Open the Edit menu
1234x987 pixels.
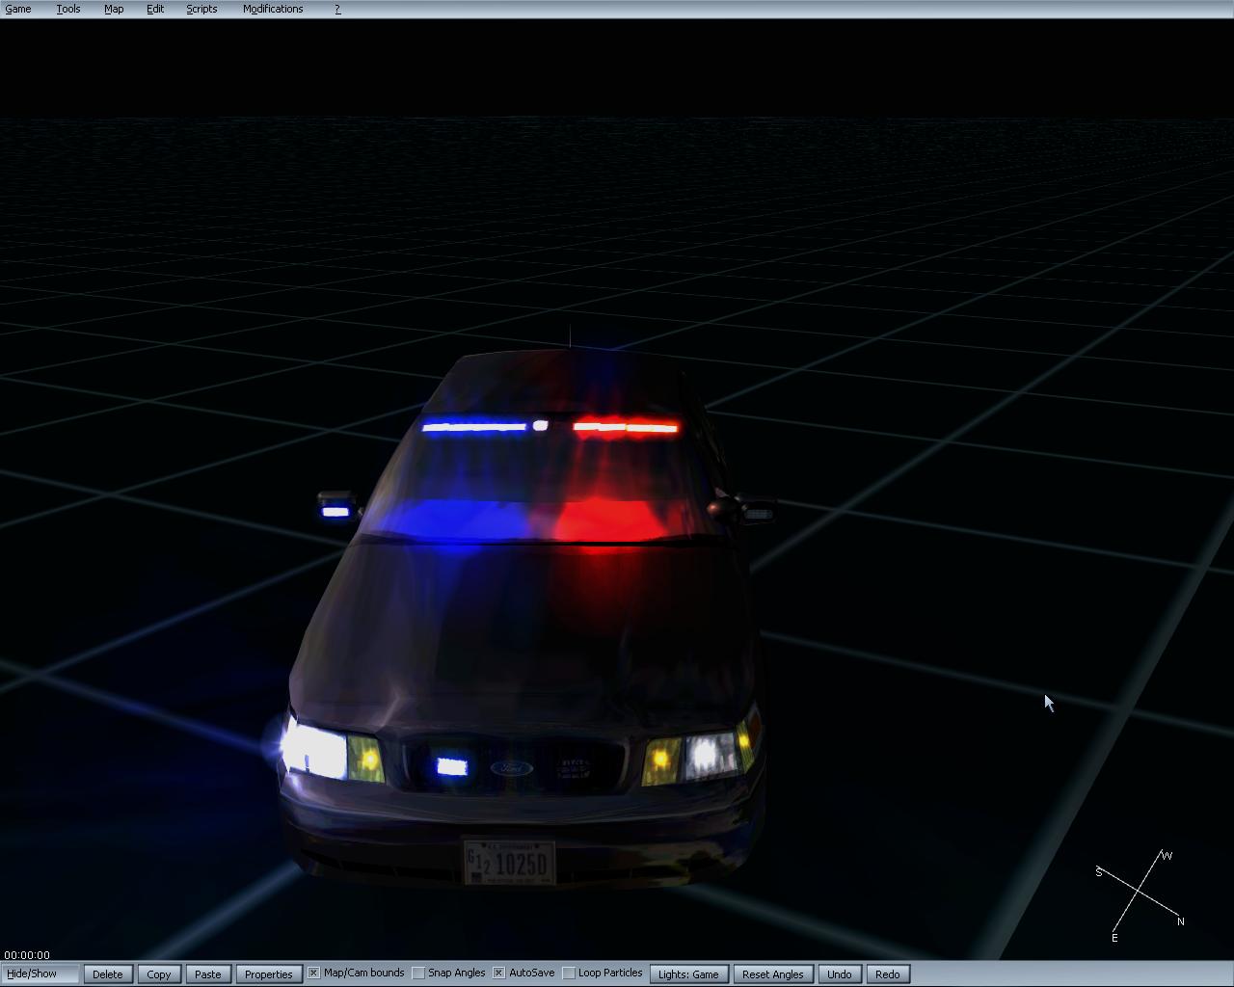point(155,9)
